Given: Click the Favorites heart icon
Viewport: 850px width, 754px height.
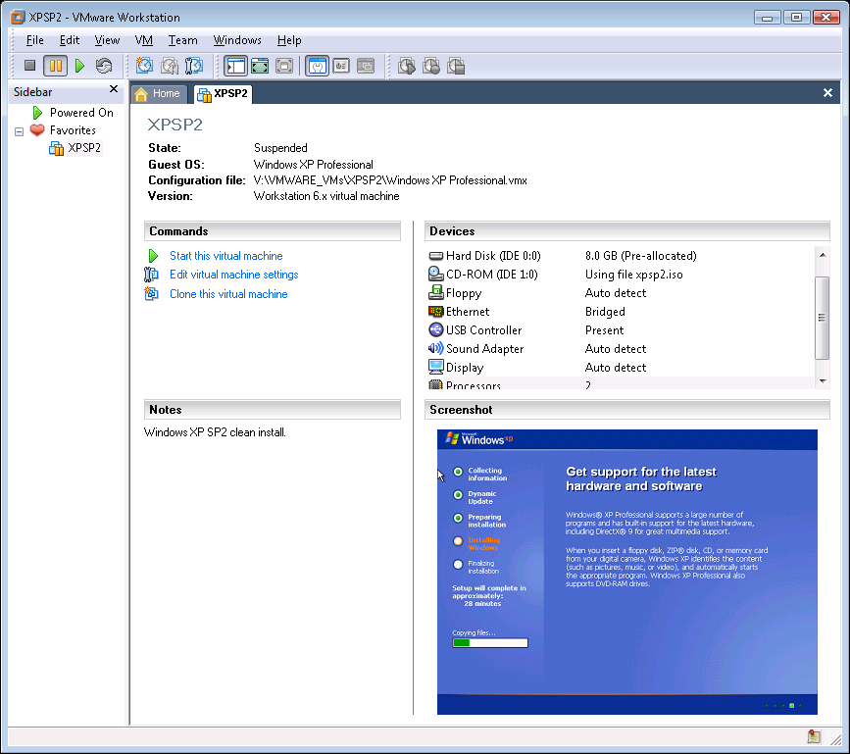Looking at the screenshot, I should pos(37,130).
